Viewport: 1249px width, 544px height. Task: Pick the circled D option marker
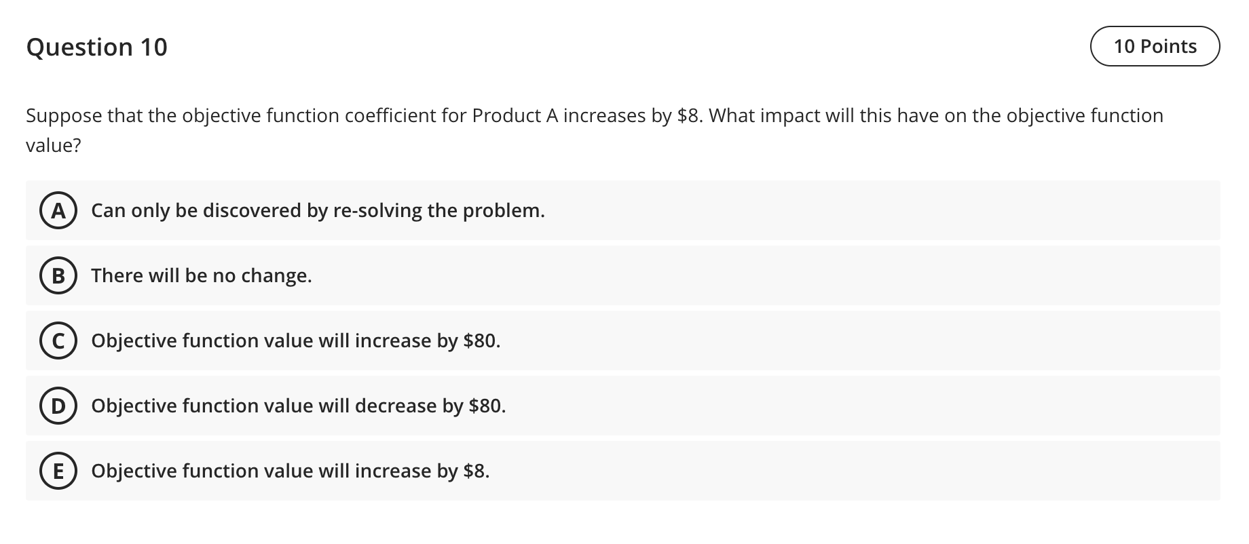[x=58, y=406]
